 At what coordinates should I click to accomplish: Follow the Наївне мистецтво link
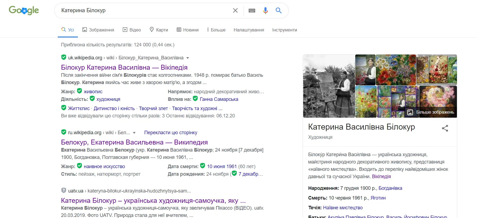[x=343, y=208]
